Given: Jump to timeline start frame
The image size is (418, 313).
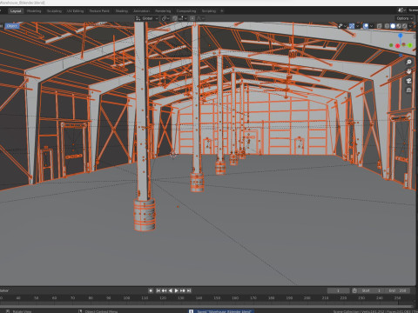Looking at the screenshot, I should (x=158, y=290).
